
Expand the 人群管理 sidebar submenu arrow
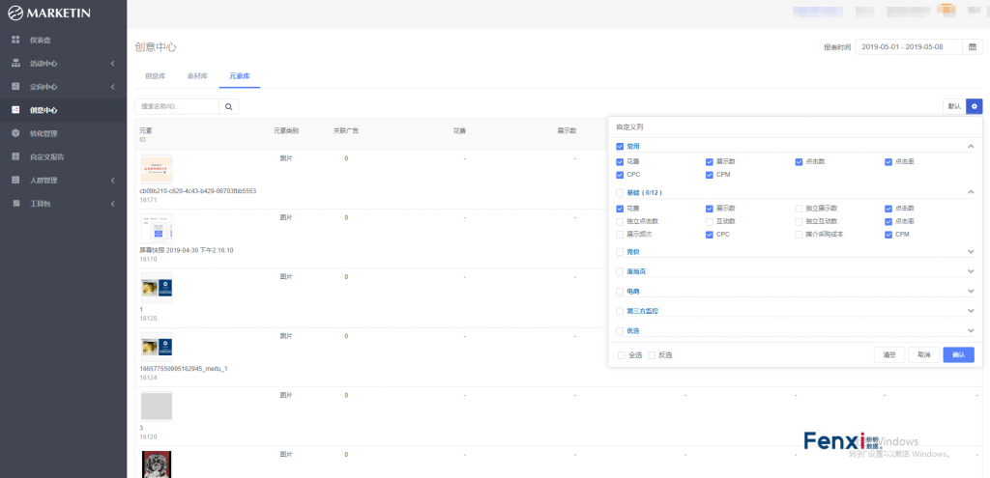(113, 180)
